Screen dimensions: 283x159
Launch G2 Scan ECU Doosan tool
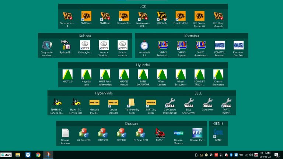(x=84, y=133)
